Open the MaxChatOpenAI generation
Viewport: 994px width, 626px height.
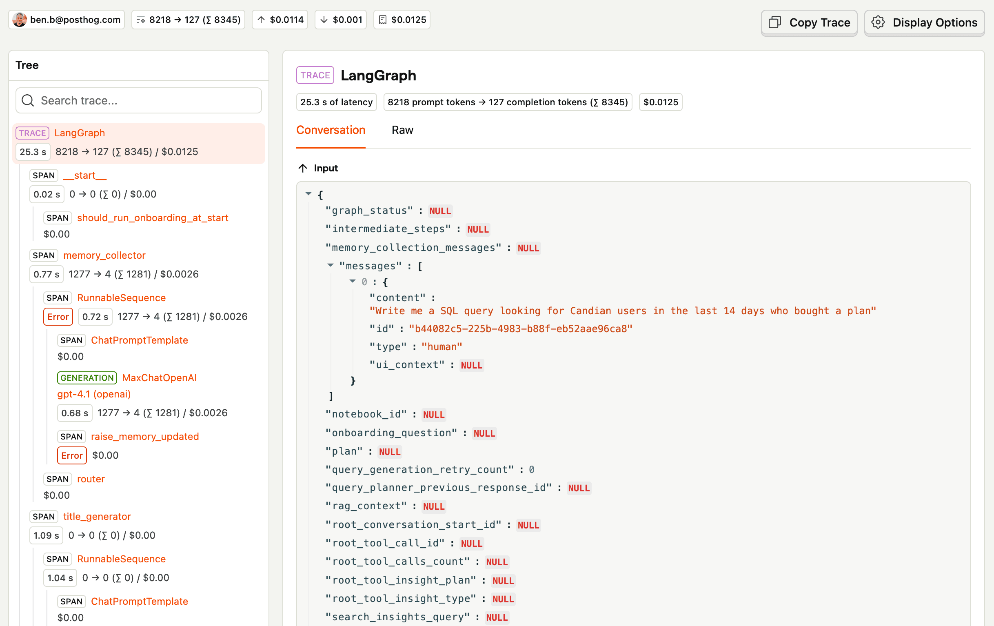coord(159,378)
